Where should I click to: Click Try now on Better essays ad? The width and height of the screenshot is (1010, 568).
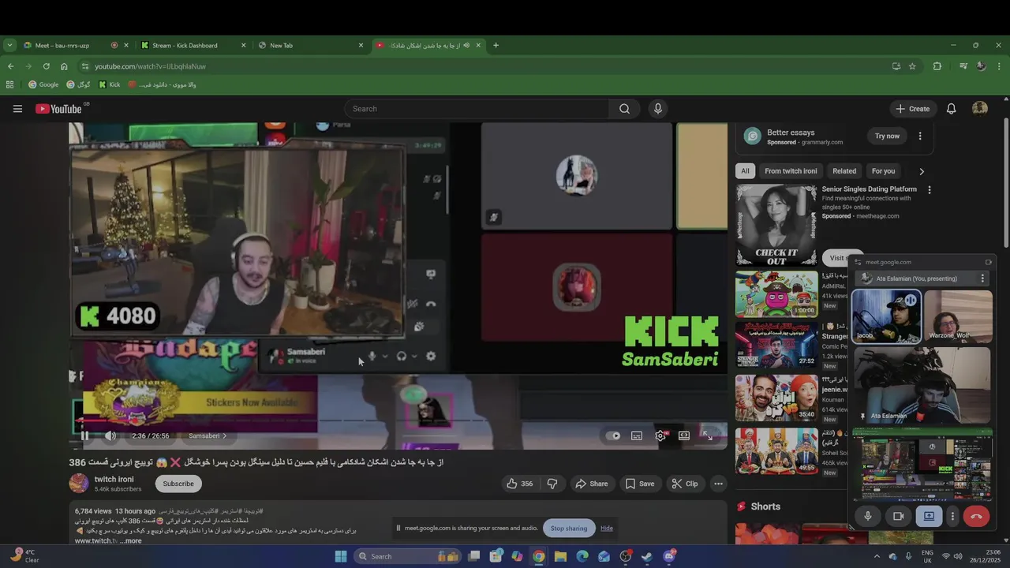coord(887,136)
